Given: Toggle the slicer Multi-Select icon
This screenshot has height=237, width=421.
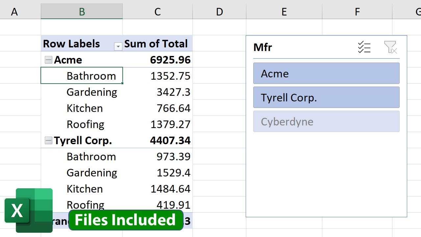Looking at the screenshot, I should tap(364, 47).
